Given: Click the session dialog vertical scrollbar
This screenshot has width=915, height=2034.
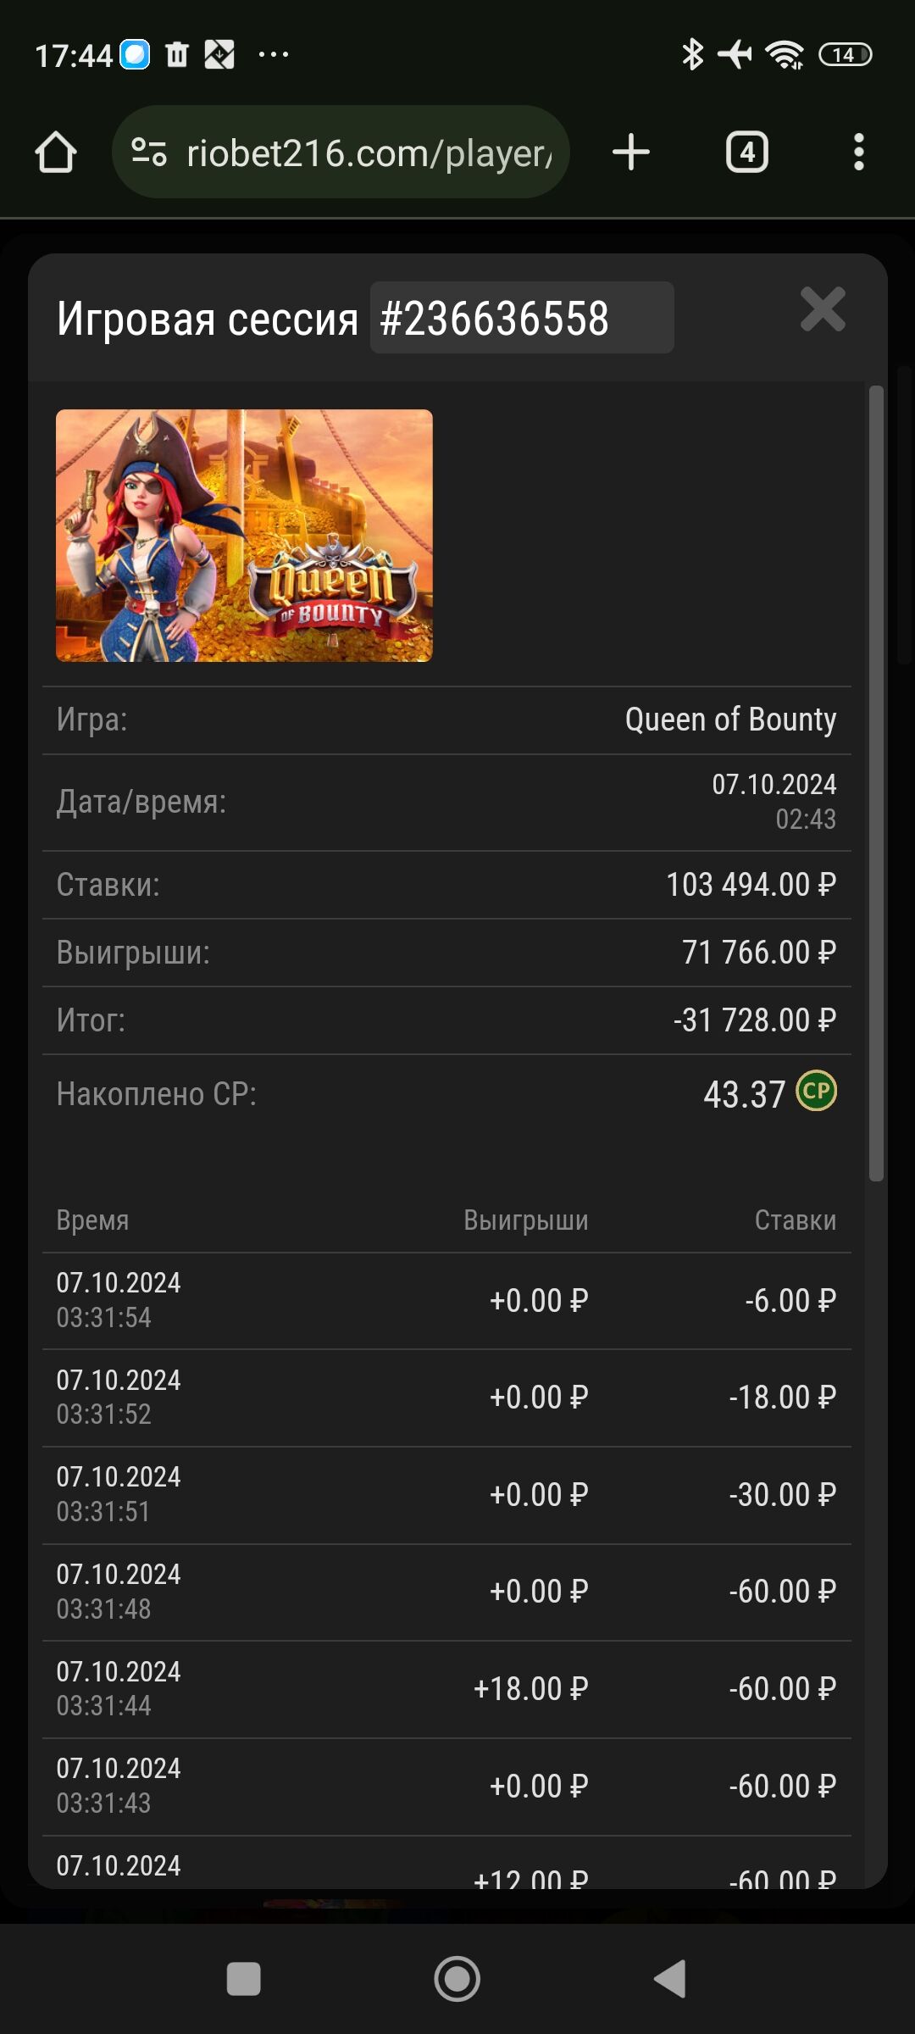Looking at the screenshot, I should coord(876,784).
